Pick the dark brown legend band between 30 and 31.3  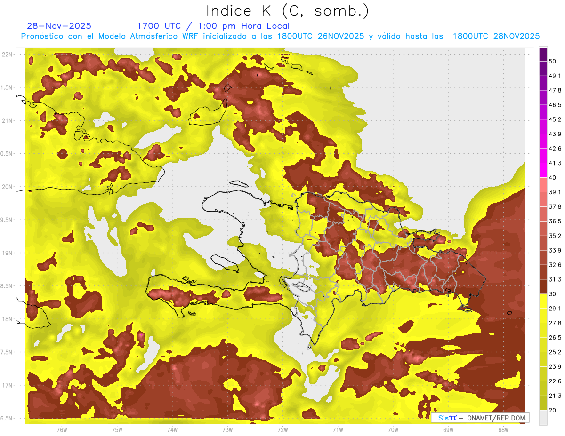tap(543, 286)
